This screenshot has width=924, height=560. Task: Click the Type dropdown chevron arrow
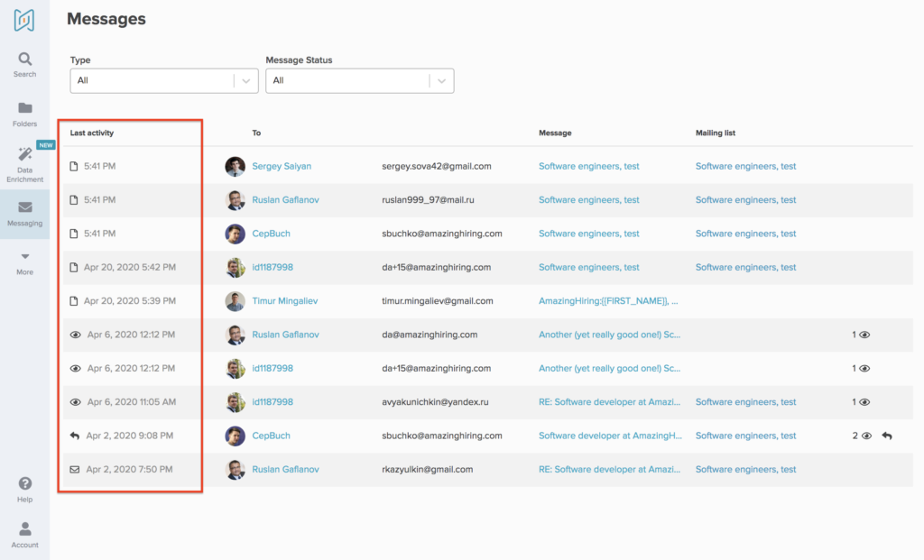click(246, 81)
